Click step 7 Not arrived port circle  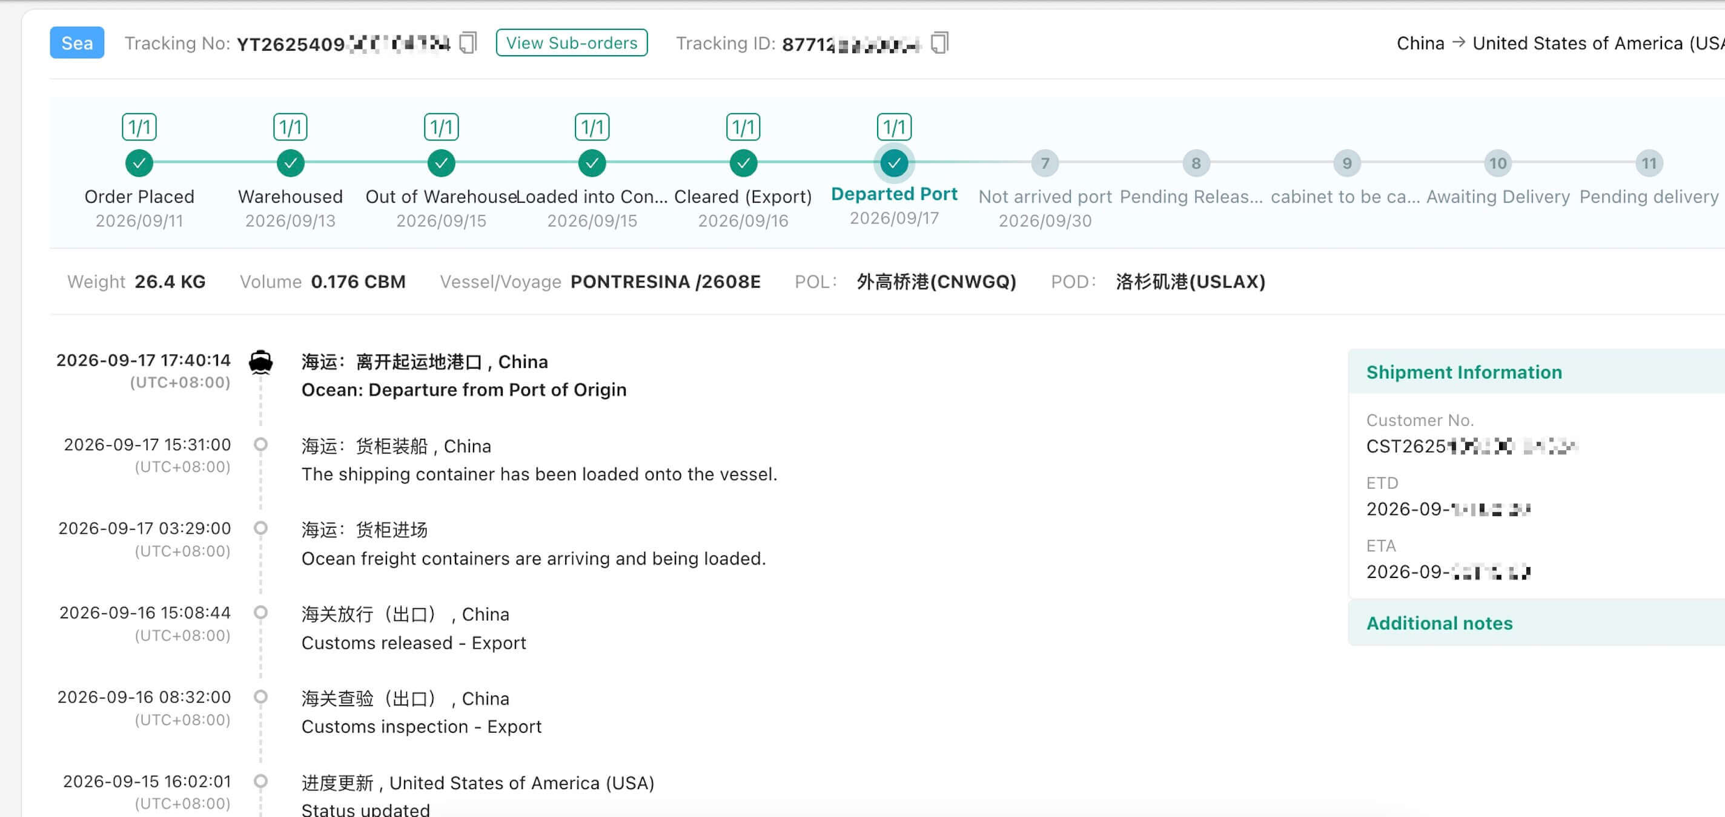pyautogui.click(x=1045, y=163)
